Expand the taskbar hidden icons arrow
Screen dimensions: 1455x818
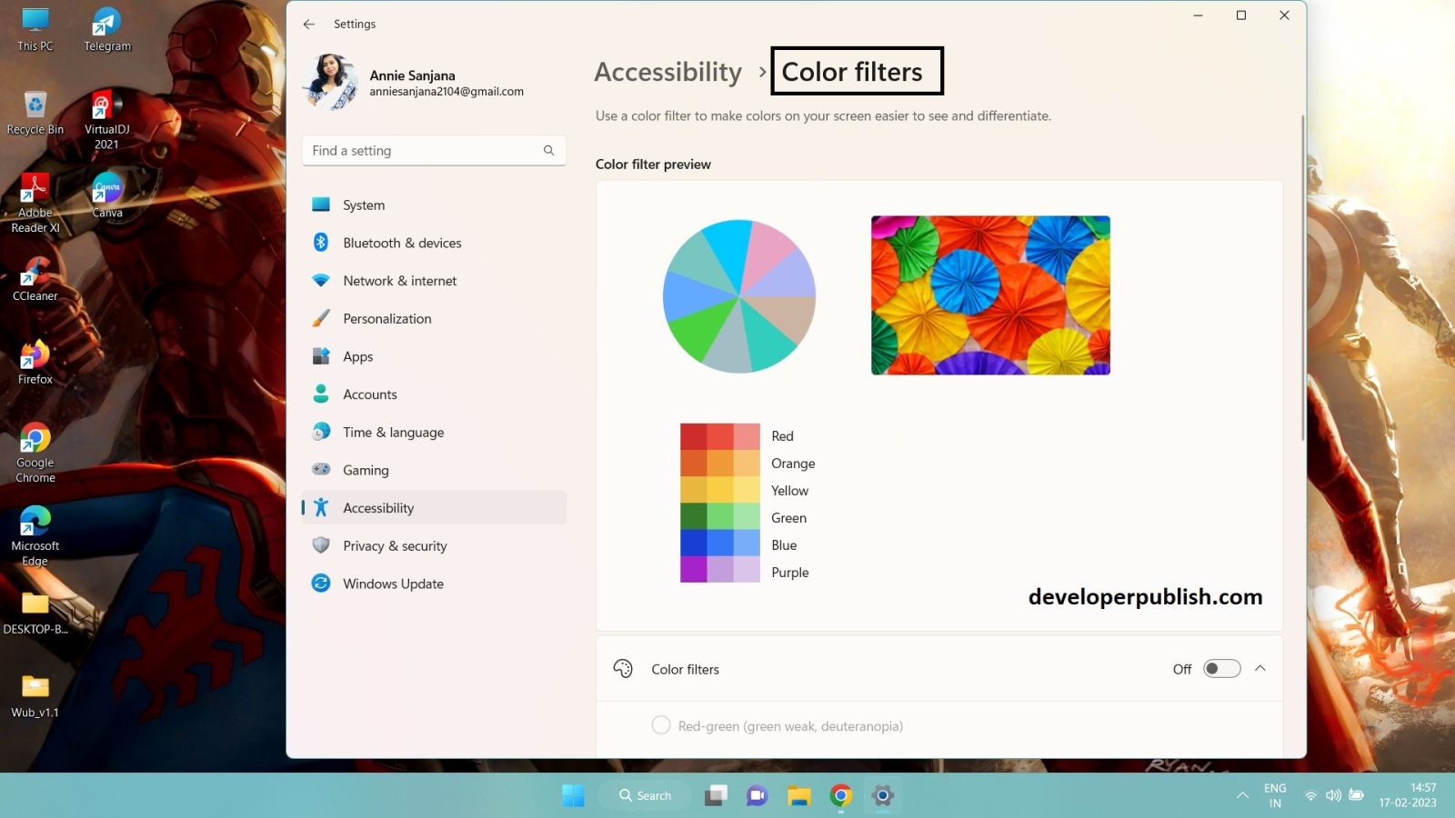pyautogui.click(x=1242, y=794)
